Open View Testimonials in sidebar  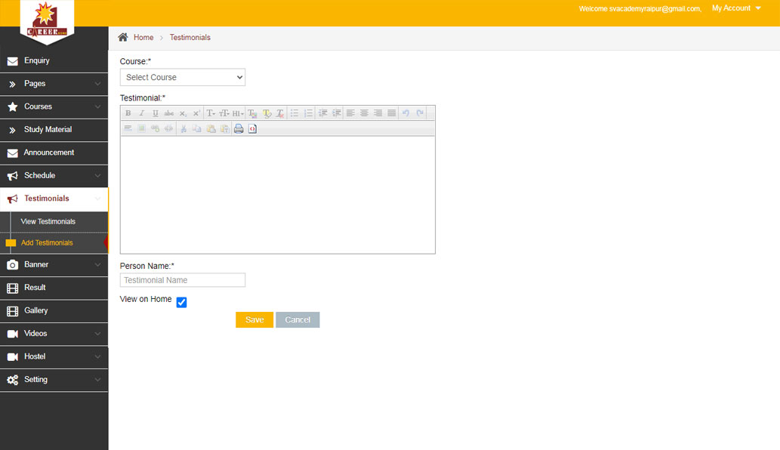48,221
